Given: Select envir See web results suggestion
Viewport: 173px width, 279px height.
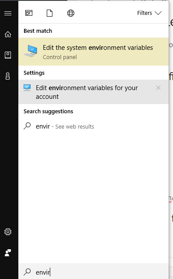Looking at the screenshot, I should pyautogui.click(x=93, y=126).
